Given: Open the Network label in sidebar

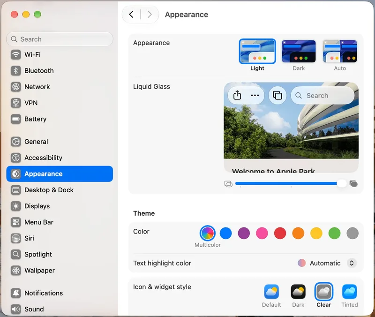Looking at the screenshot, I should point(37,87).
